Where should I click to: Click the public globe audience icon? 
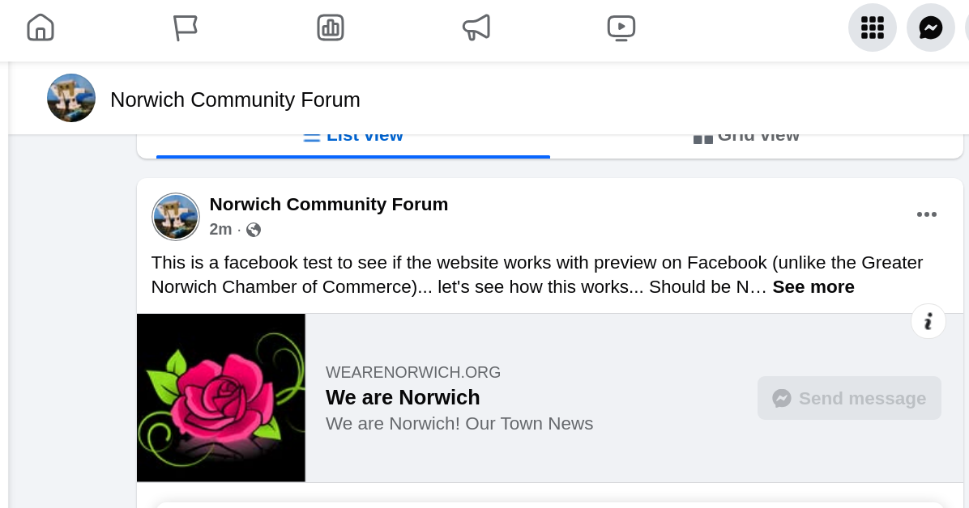[x=254, y=230]
